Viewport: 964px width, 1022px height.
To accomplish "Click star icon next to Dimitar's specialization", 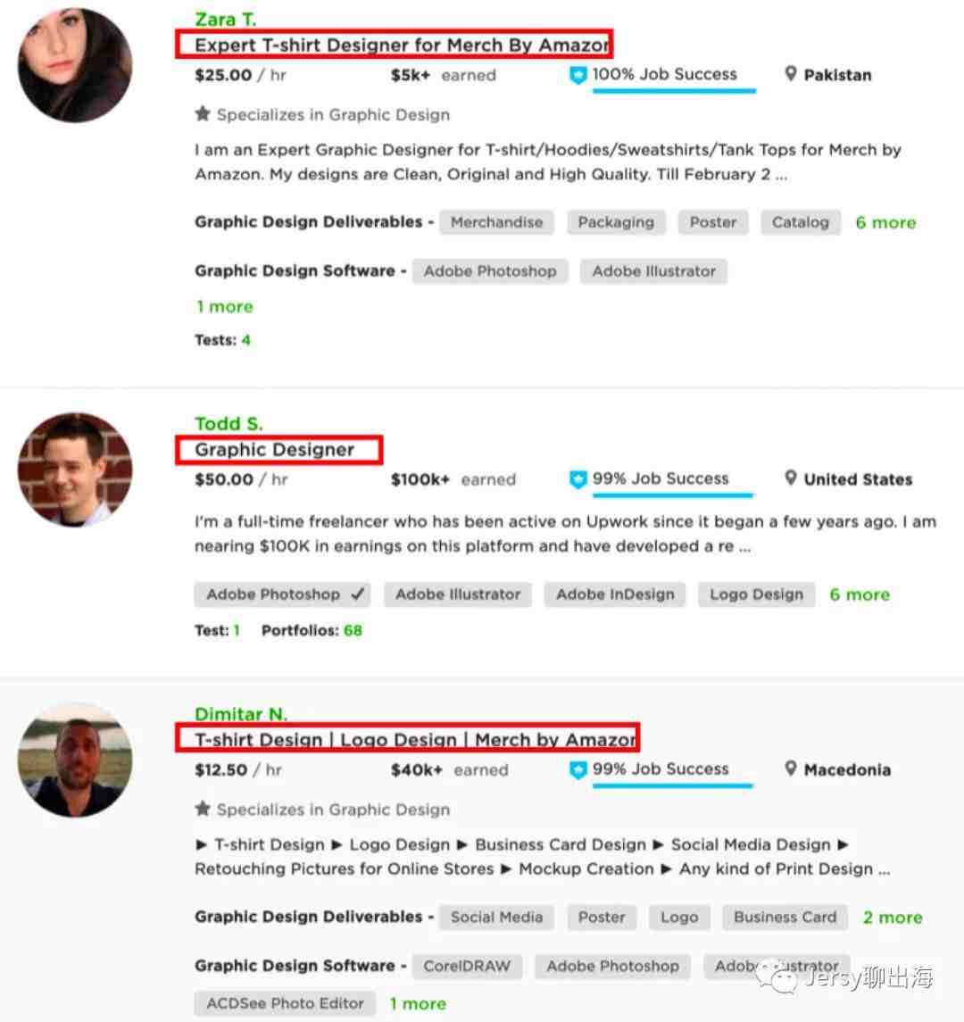I will pyautogui.click(x=203, y=809).
